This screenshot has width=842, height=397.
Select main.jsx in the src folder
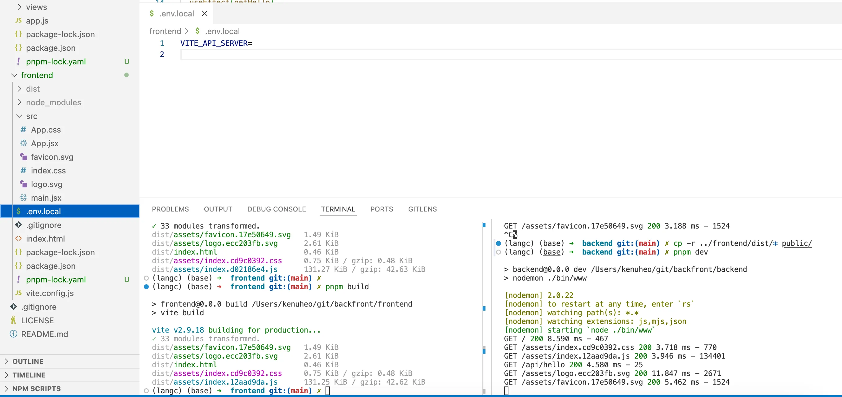pos(70,198)
